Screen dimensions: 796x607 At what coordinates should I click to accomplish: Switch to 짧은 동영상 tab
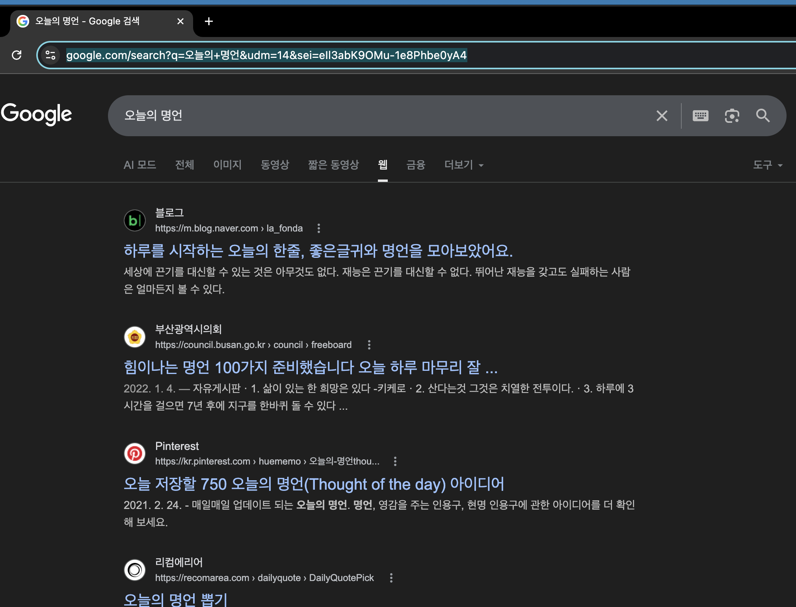(x=333, y=165)
